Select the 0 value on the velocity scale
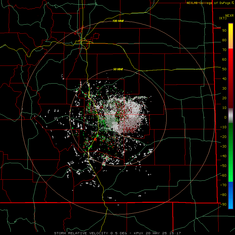The width and height of the screenshot is (235, 235). coord(225,118)
